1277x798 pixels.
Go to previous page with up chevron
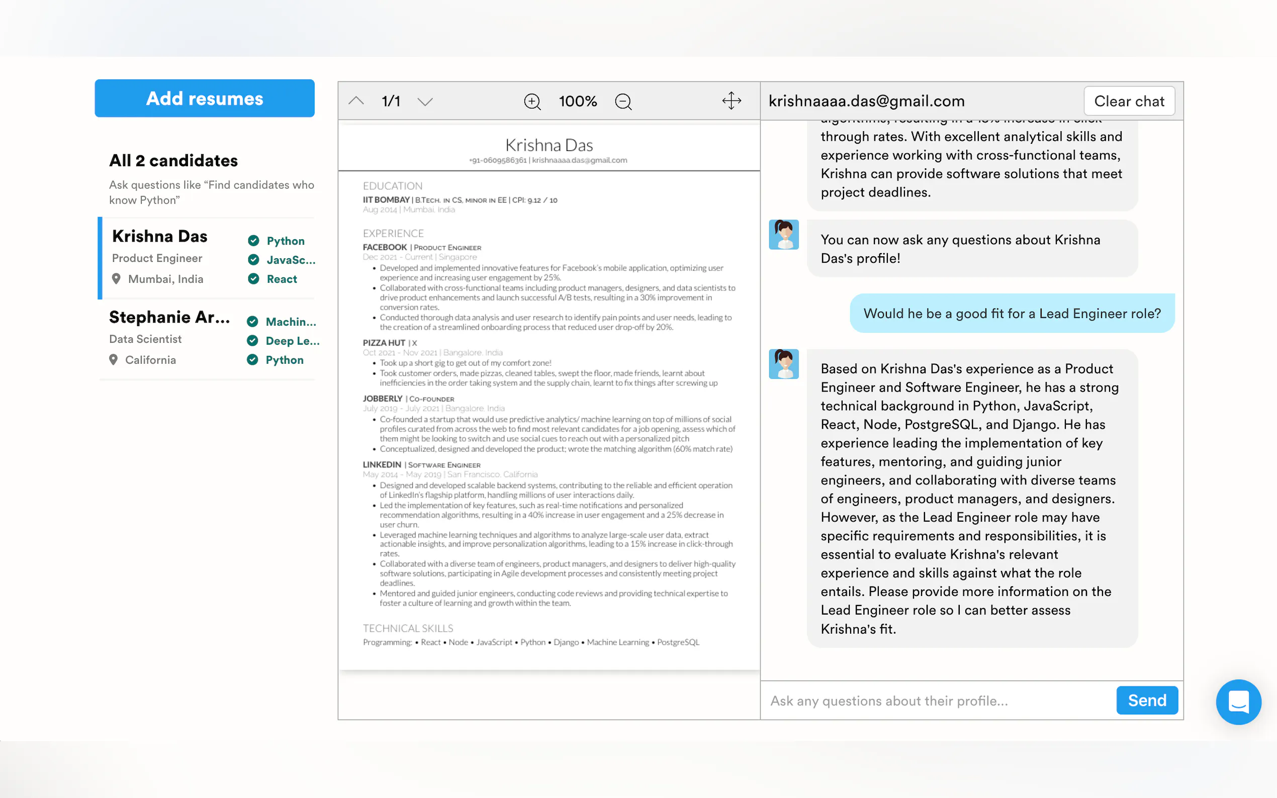356,101
